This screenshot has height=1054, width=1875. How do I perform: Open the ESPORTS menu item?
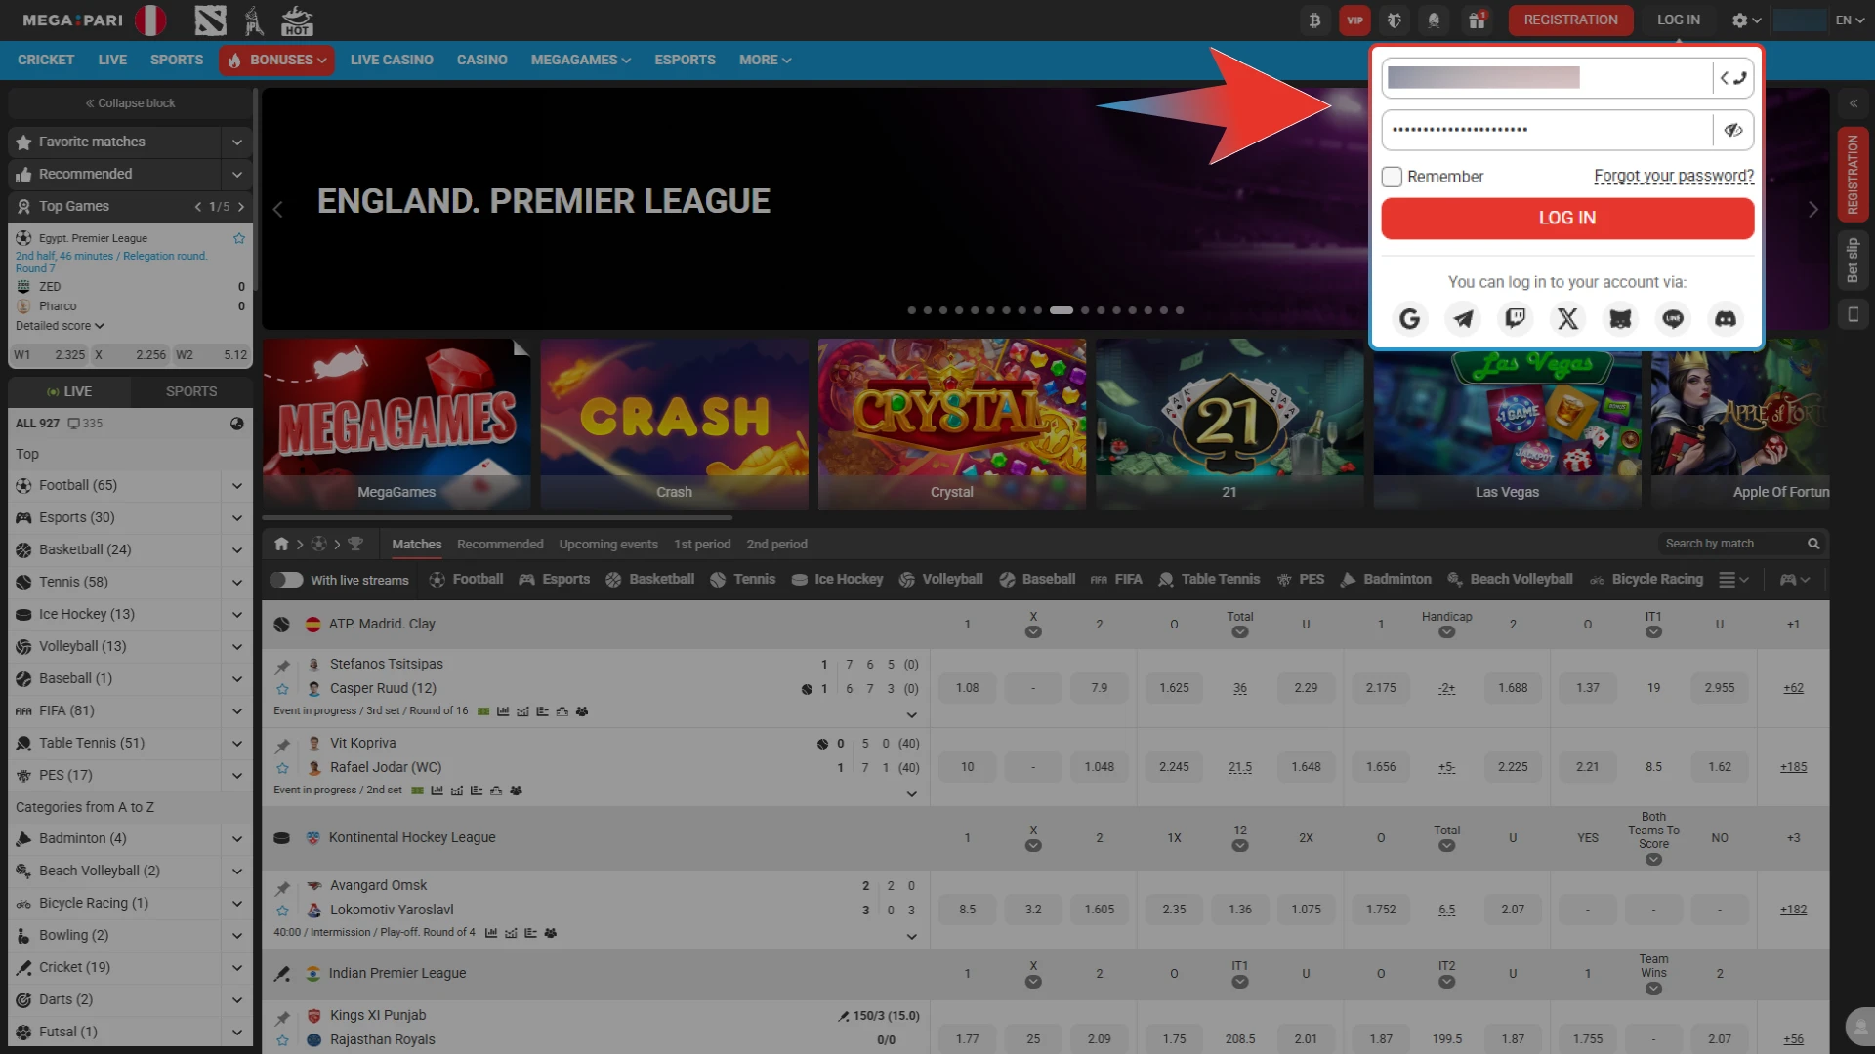click(x=685, y=60)
